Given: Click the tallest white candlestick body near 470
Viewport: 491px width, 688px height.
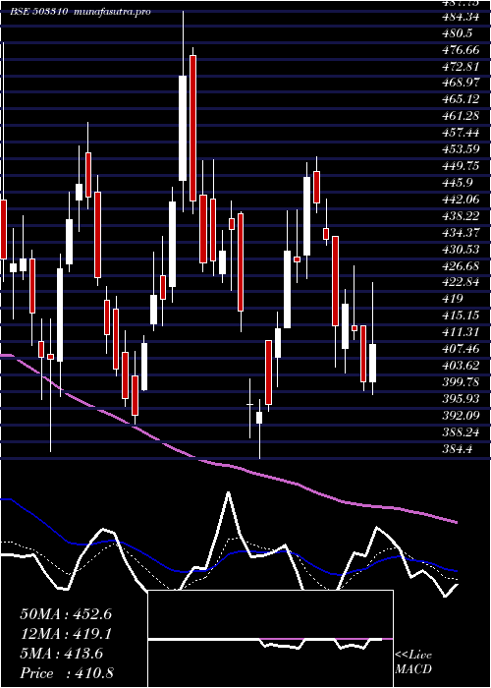Looking at the screenshot, I should click(183, 128).
